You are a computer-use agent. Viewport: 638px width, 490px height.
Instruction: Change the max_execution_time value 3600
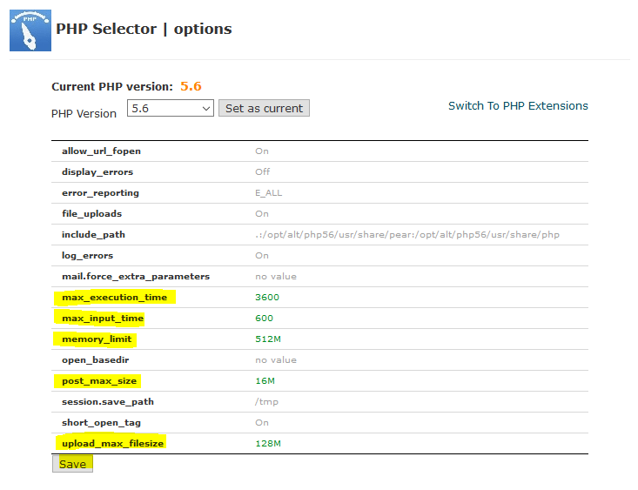coord(267,298)
